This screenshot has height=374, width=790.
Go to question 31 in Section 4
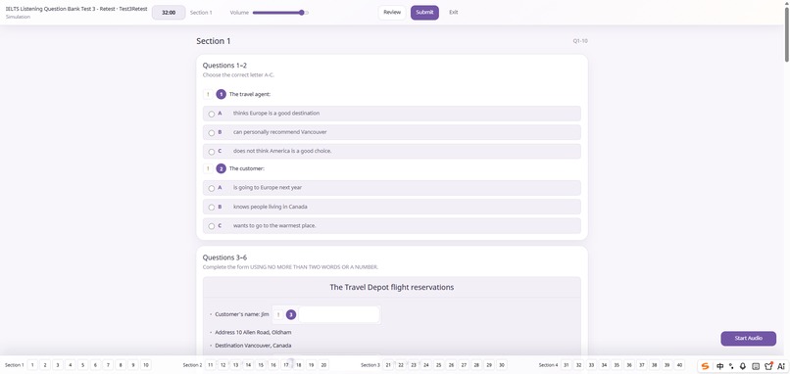566,365
